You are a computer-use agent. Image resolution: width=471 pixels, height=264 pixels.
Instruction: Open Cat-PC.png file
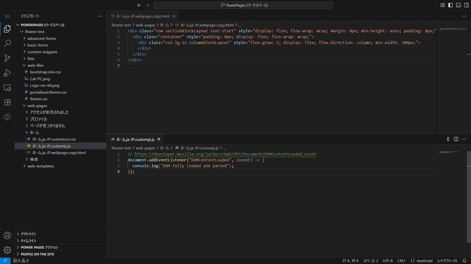click(x=61, y=79)
